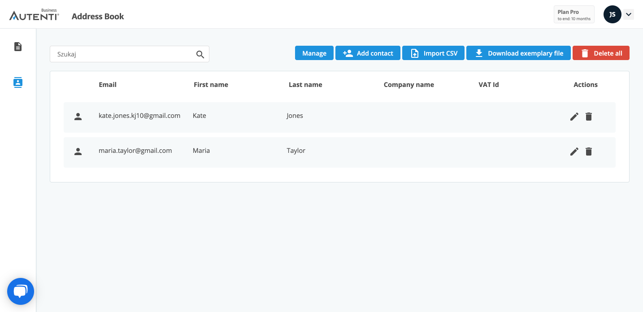Image resolution: width=643 pixels, height=312 pixels.
Task: Edit Maria Taylor contact with pencil icon
Action: (x=574, y=152)
